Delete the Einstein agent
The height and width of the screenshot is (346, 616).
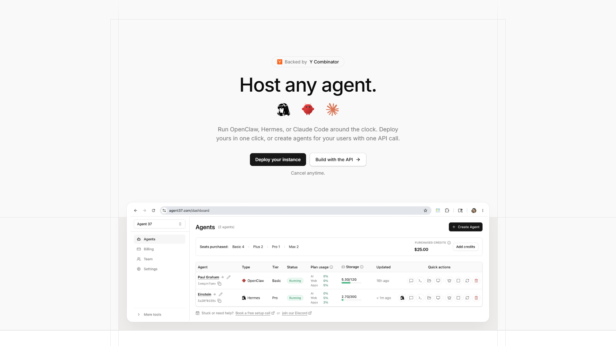476,298
